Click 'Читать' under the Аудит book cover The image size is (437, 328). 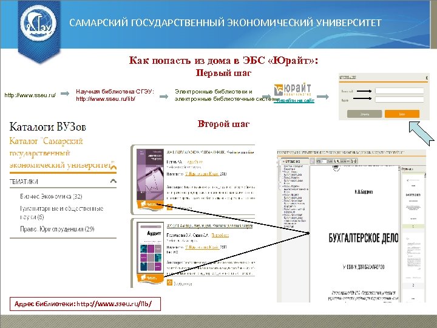150,278
